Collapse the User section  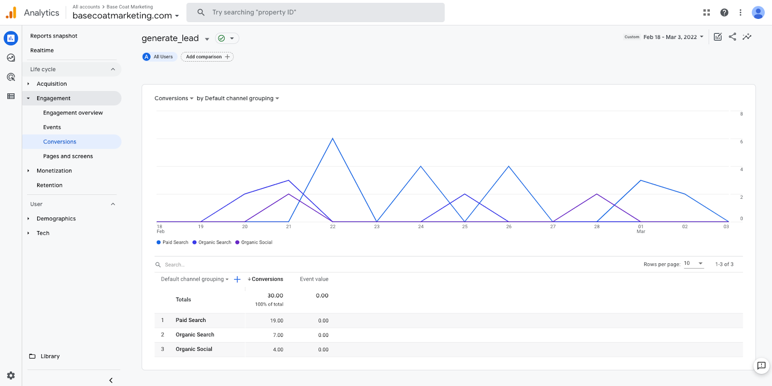click(113, 204)
